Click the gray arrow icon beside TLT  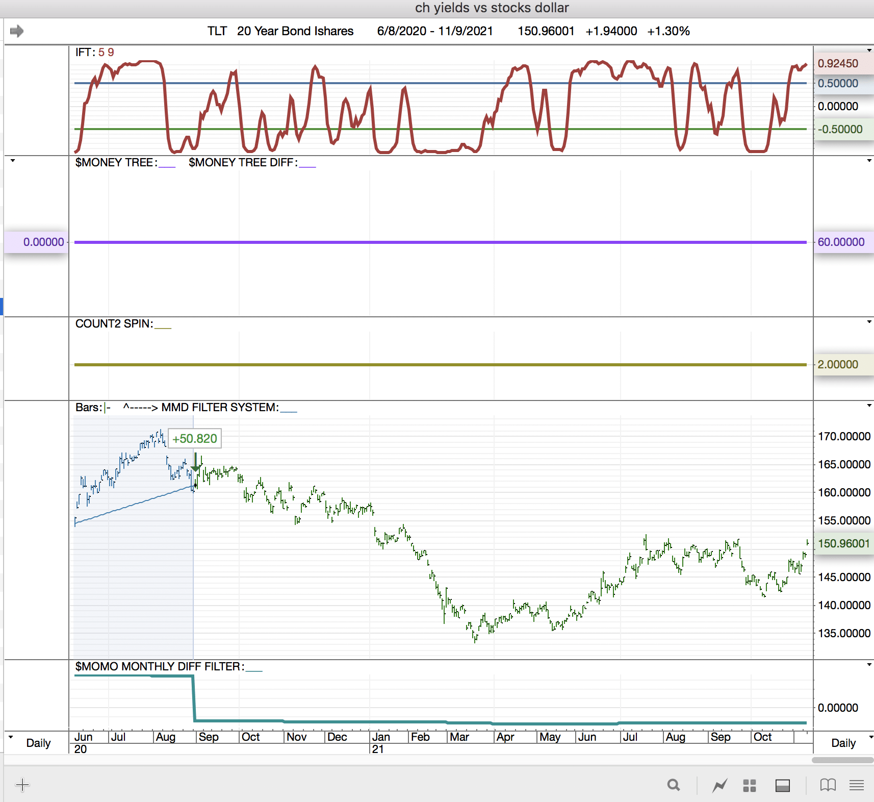(x=17, y=31)
